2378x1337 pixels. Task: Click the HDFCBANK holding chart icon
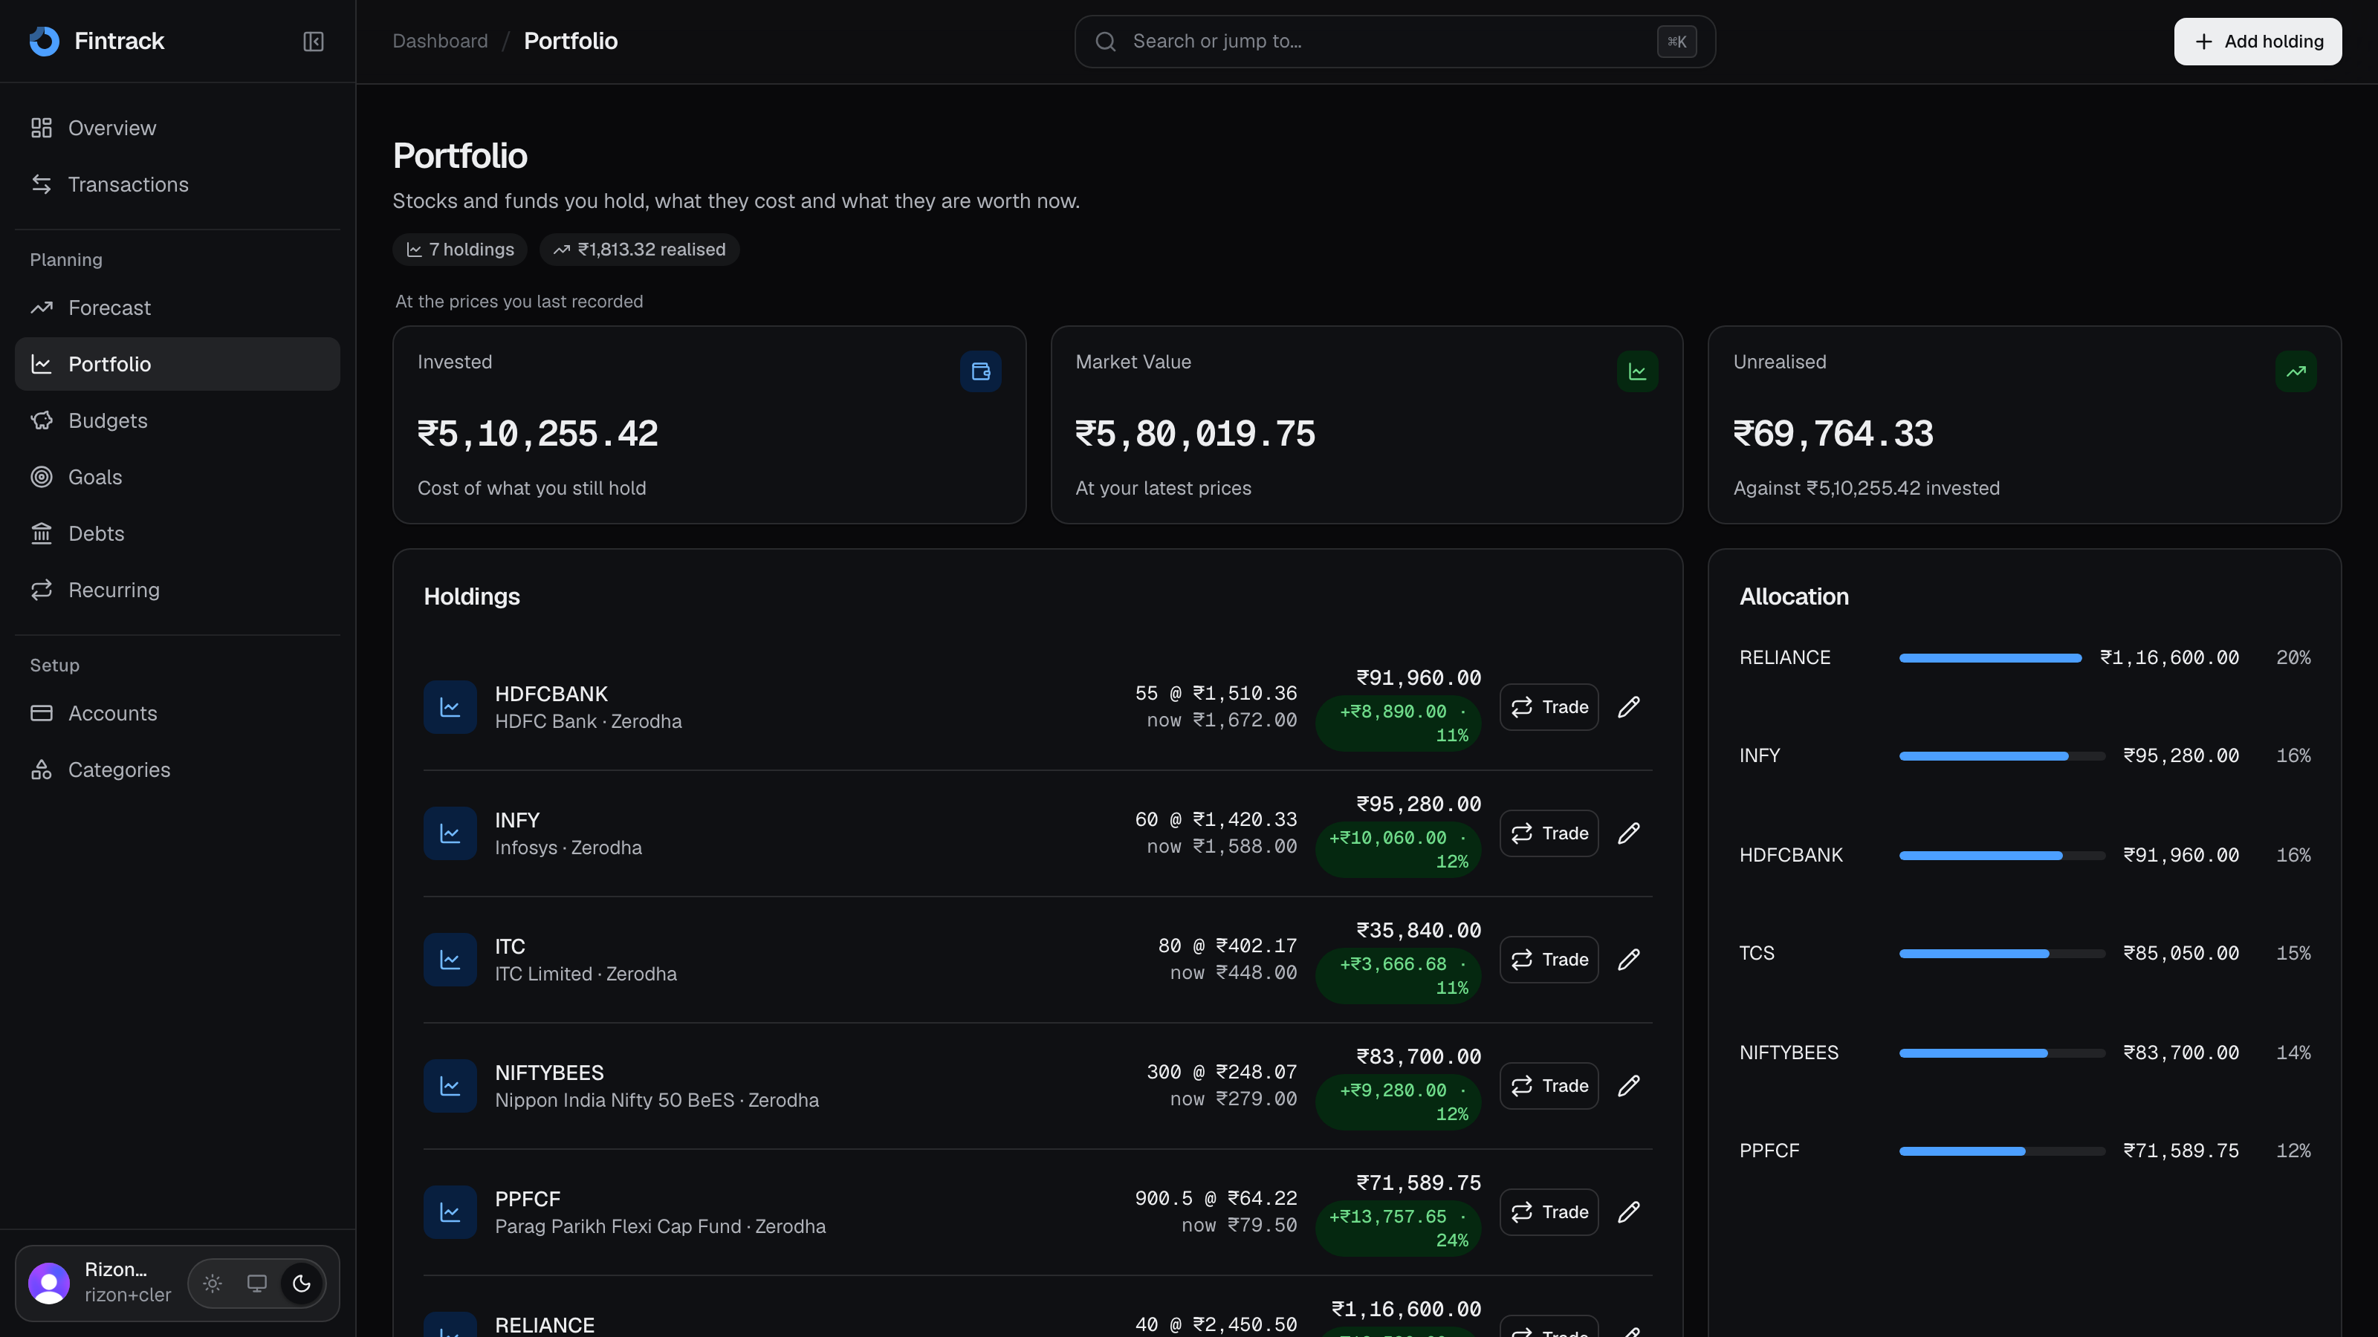pos(450,708)
